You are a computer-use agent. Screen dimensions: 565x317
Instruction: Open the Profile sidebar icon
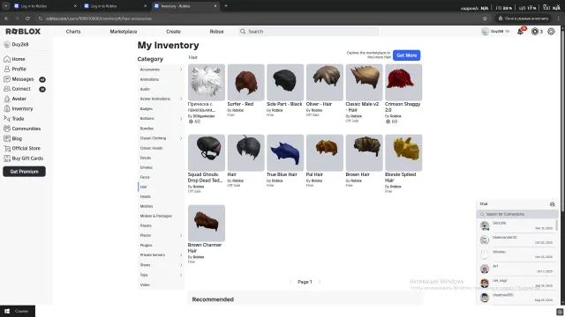click(x=7, y=69)
